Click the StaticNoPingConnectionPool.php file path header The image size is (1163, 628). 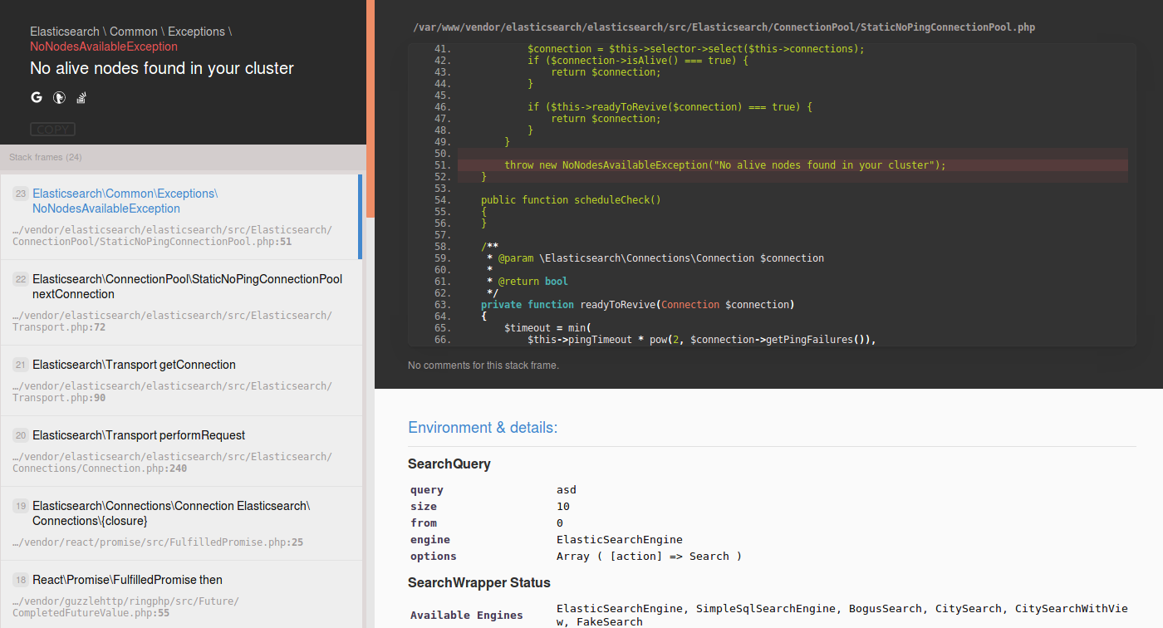(724, 27)
